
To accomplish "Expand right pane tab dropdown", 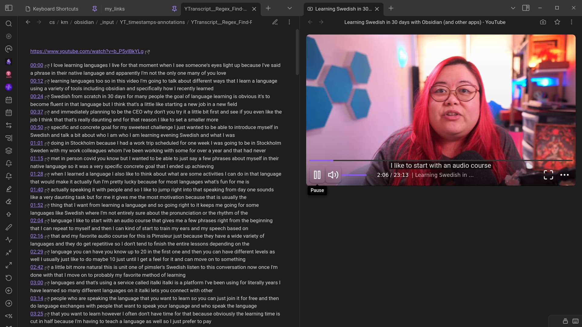I will [513, 8].
